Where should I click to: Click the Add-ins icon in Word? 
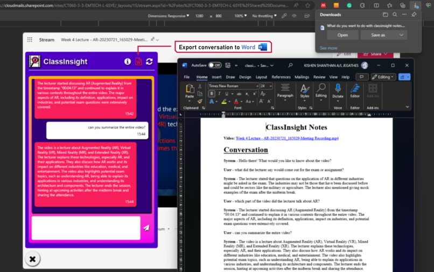tap(373, 89)
